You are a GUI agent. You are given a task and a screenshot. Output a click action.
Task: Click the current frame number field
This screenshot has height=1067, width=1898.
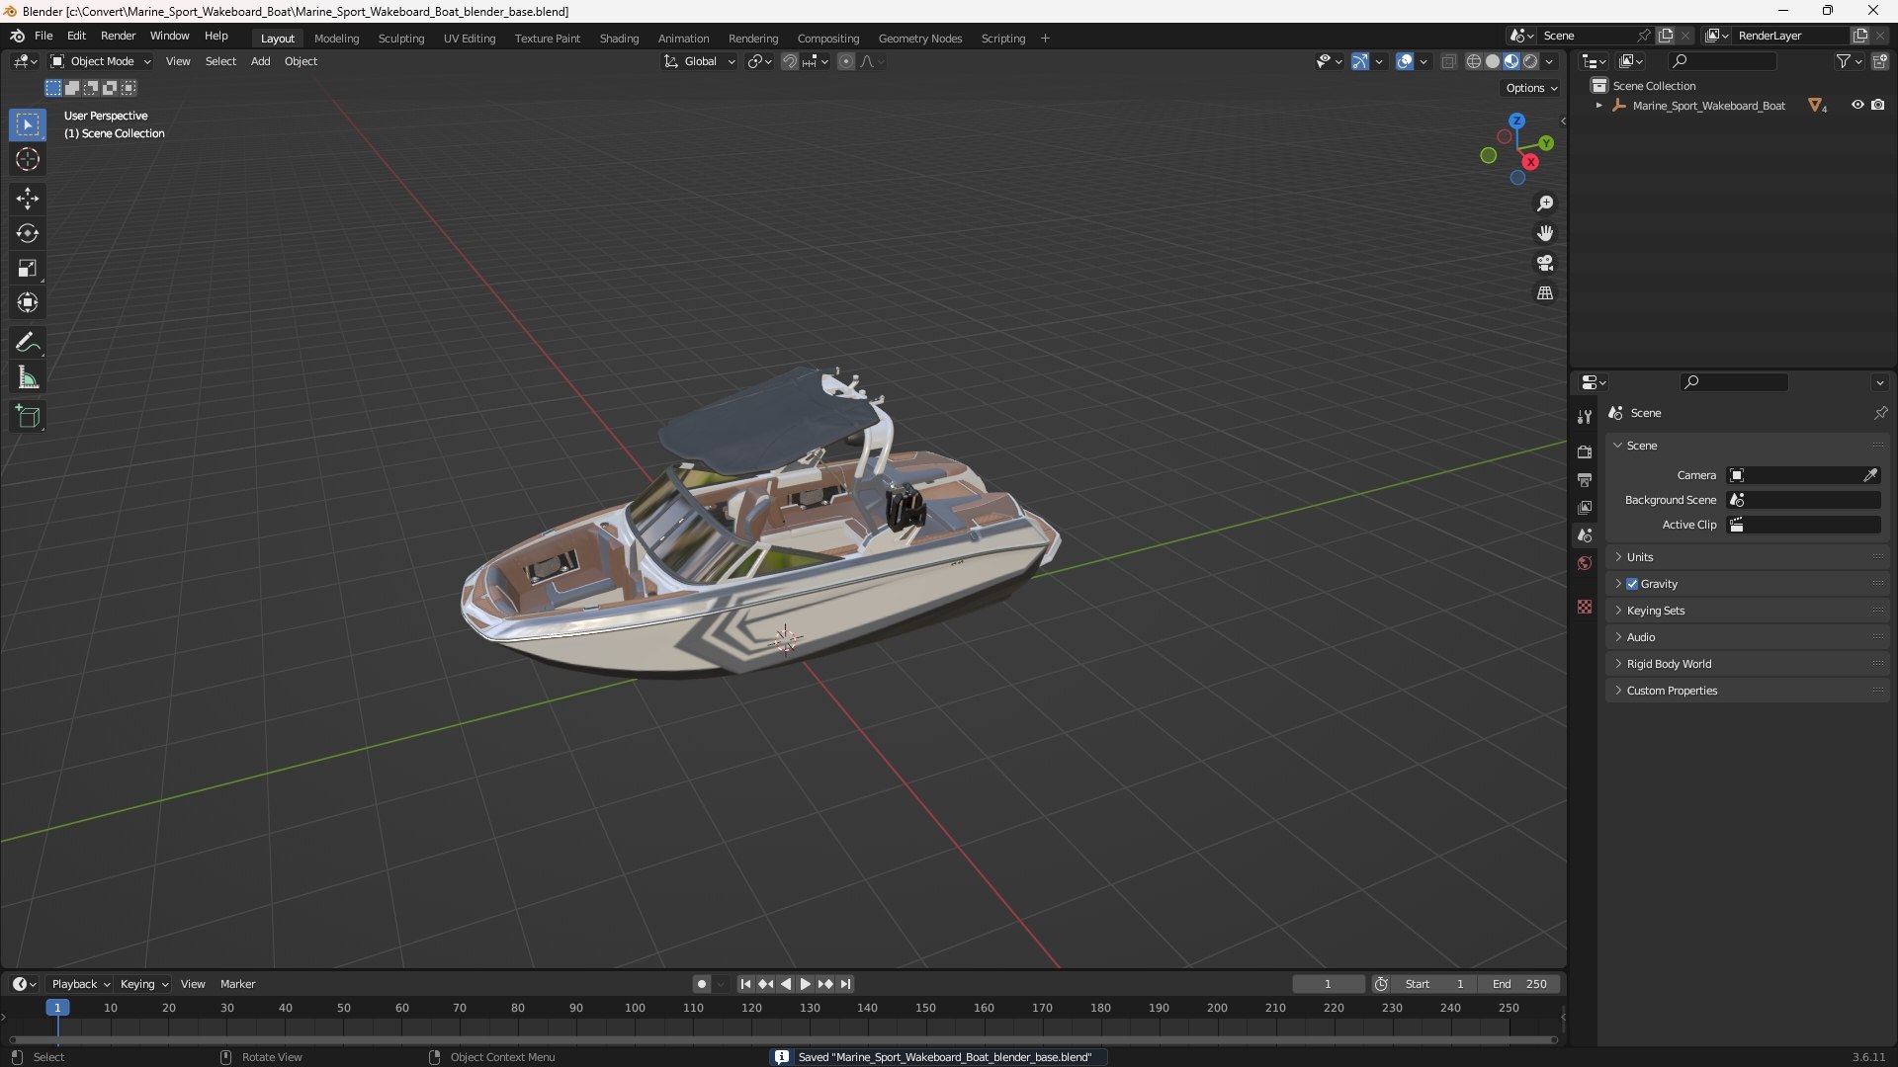pos(1328,984)
